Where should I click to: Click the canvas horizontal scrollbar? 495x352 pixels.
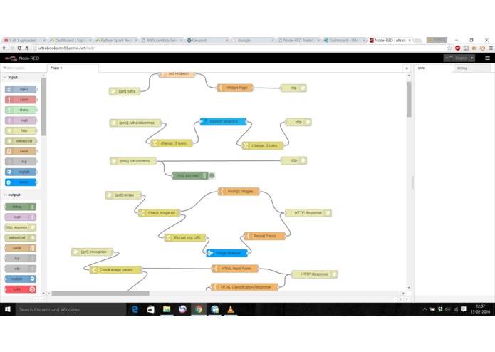[100, 294]
